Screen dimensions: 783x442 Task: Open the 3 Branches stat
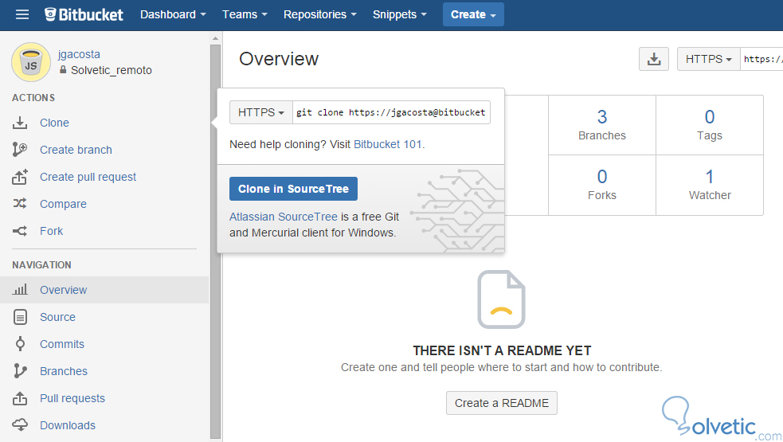click(x=601, y=125)
